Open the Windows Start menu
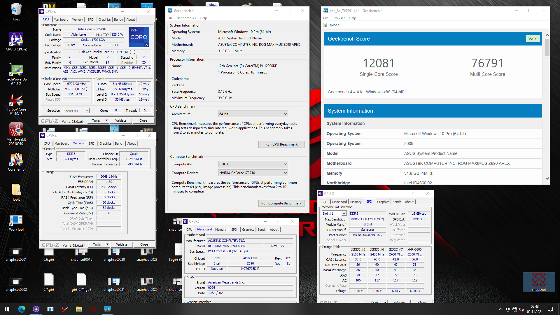 pyautogui.click(x=7, y=309)
